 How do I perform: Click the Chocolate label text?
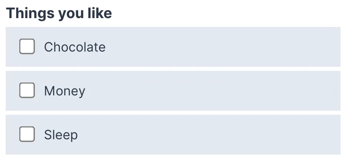click(x=74, y=47)
